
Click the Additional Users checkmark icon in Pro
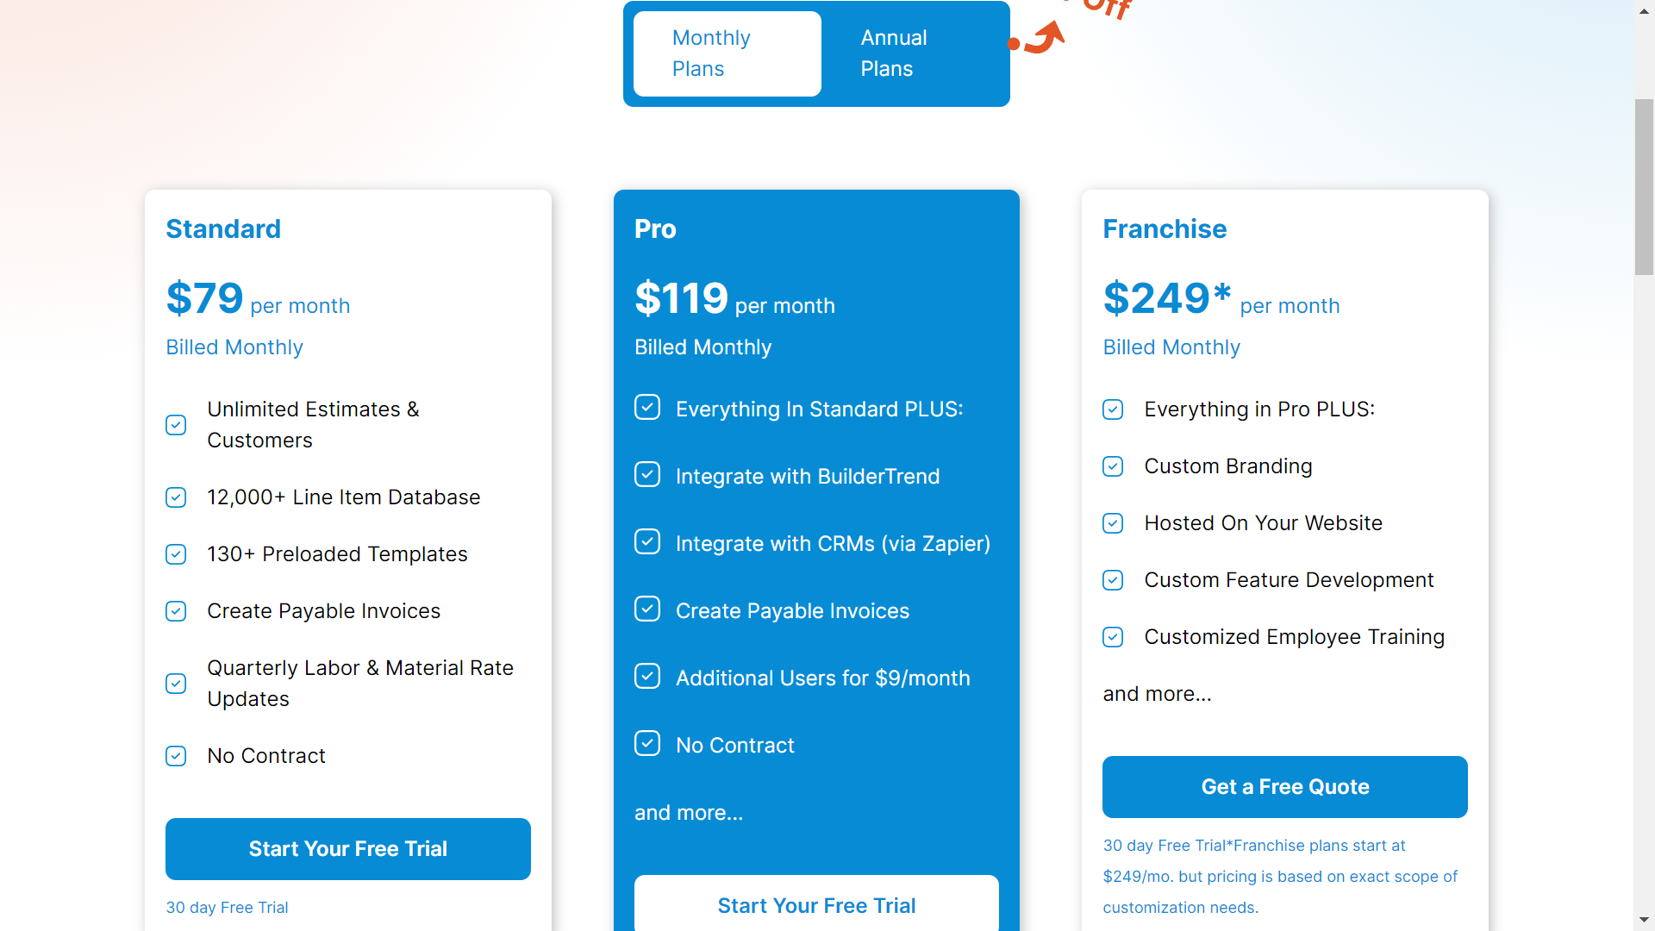click(x=646, y=678)
